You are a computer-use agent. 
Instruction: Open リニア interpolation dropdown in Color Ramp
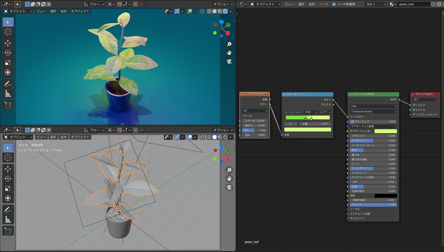click(x=325, y=112)
